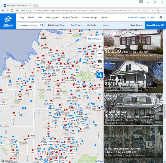The height and width of the screenshot is (163, 166).
Task: Open the Rent menu
Action: (31, 17)
